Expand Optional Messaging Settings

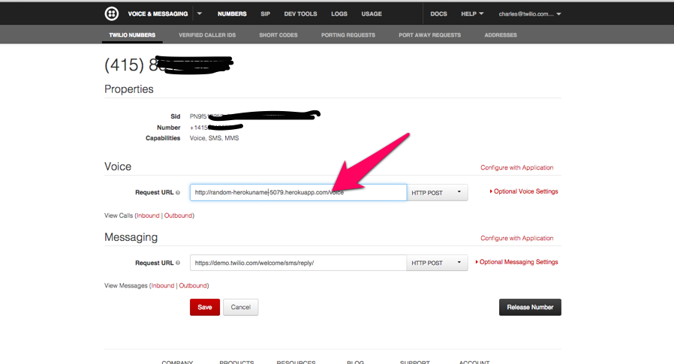point(516,262)
